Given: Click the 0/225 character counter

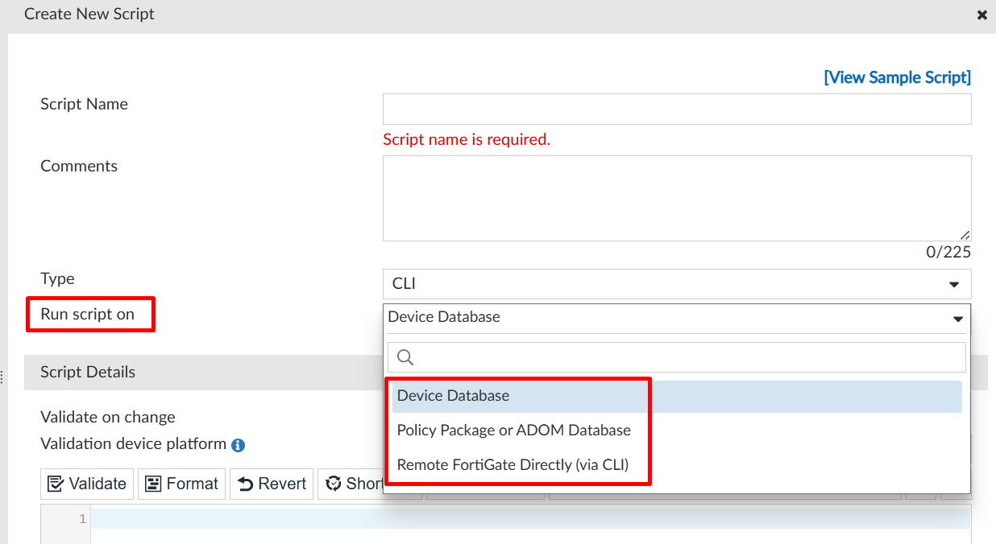Looking at the screenshot, I should click(948, 252).
